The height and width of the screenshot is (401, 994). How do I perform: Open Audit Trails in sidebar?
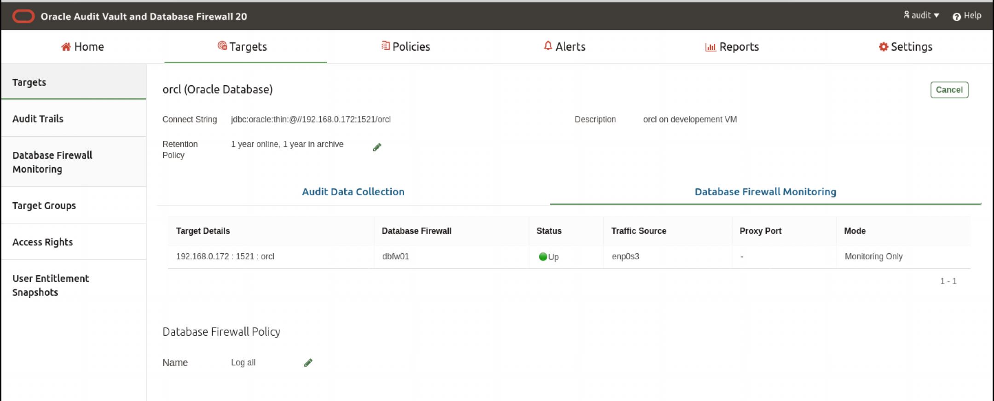coord(38,118)
